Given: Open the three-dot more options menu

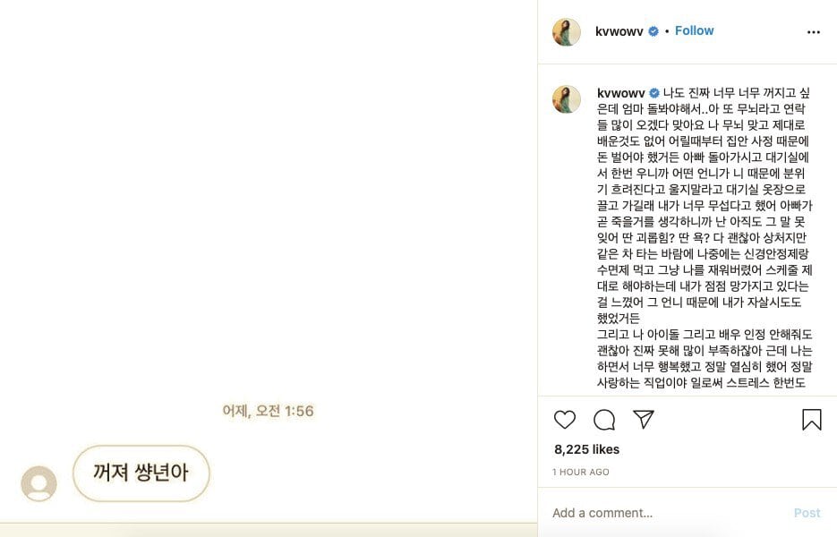Looking at the screenshot, I should [813, 32].
